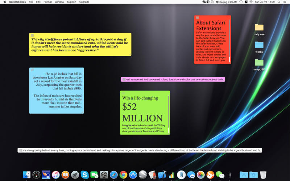Image resolution: width=290 pixels, height=181 pixels.
Task: Open the white scrolling ticker's menu icon
Action: (21, 150)
